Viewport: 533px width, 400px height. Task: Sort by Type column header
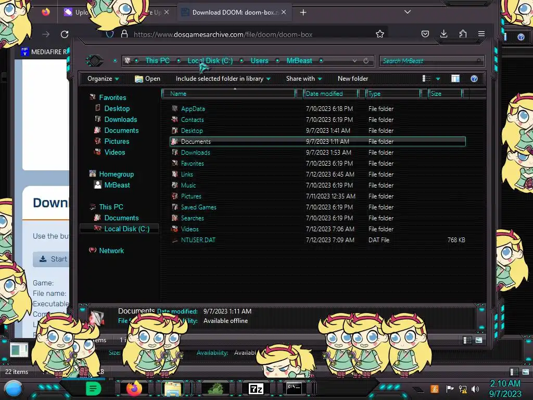pyautogui.click(x=393, y=94)
